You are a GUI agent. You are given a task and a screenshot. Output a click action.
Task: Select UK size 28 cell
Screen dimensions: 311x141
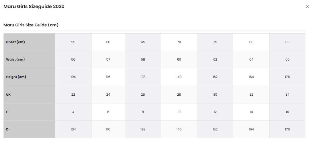[179, 94]
